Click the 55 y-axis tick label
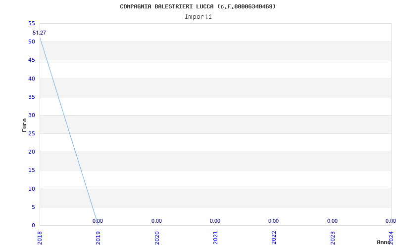This screenshot has width=396, height=247. coord(32,23)
